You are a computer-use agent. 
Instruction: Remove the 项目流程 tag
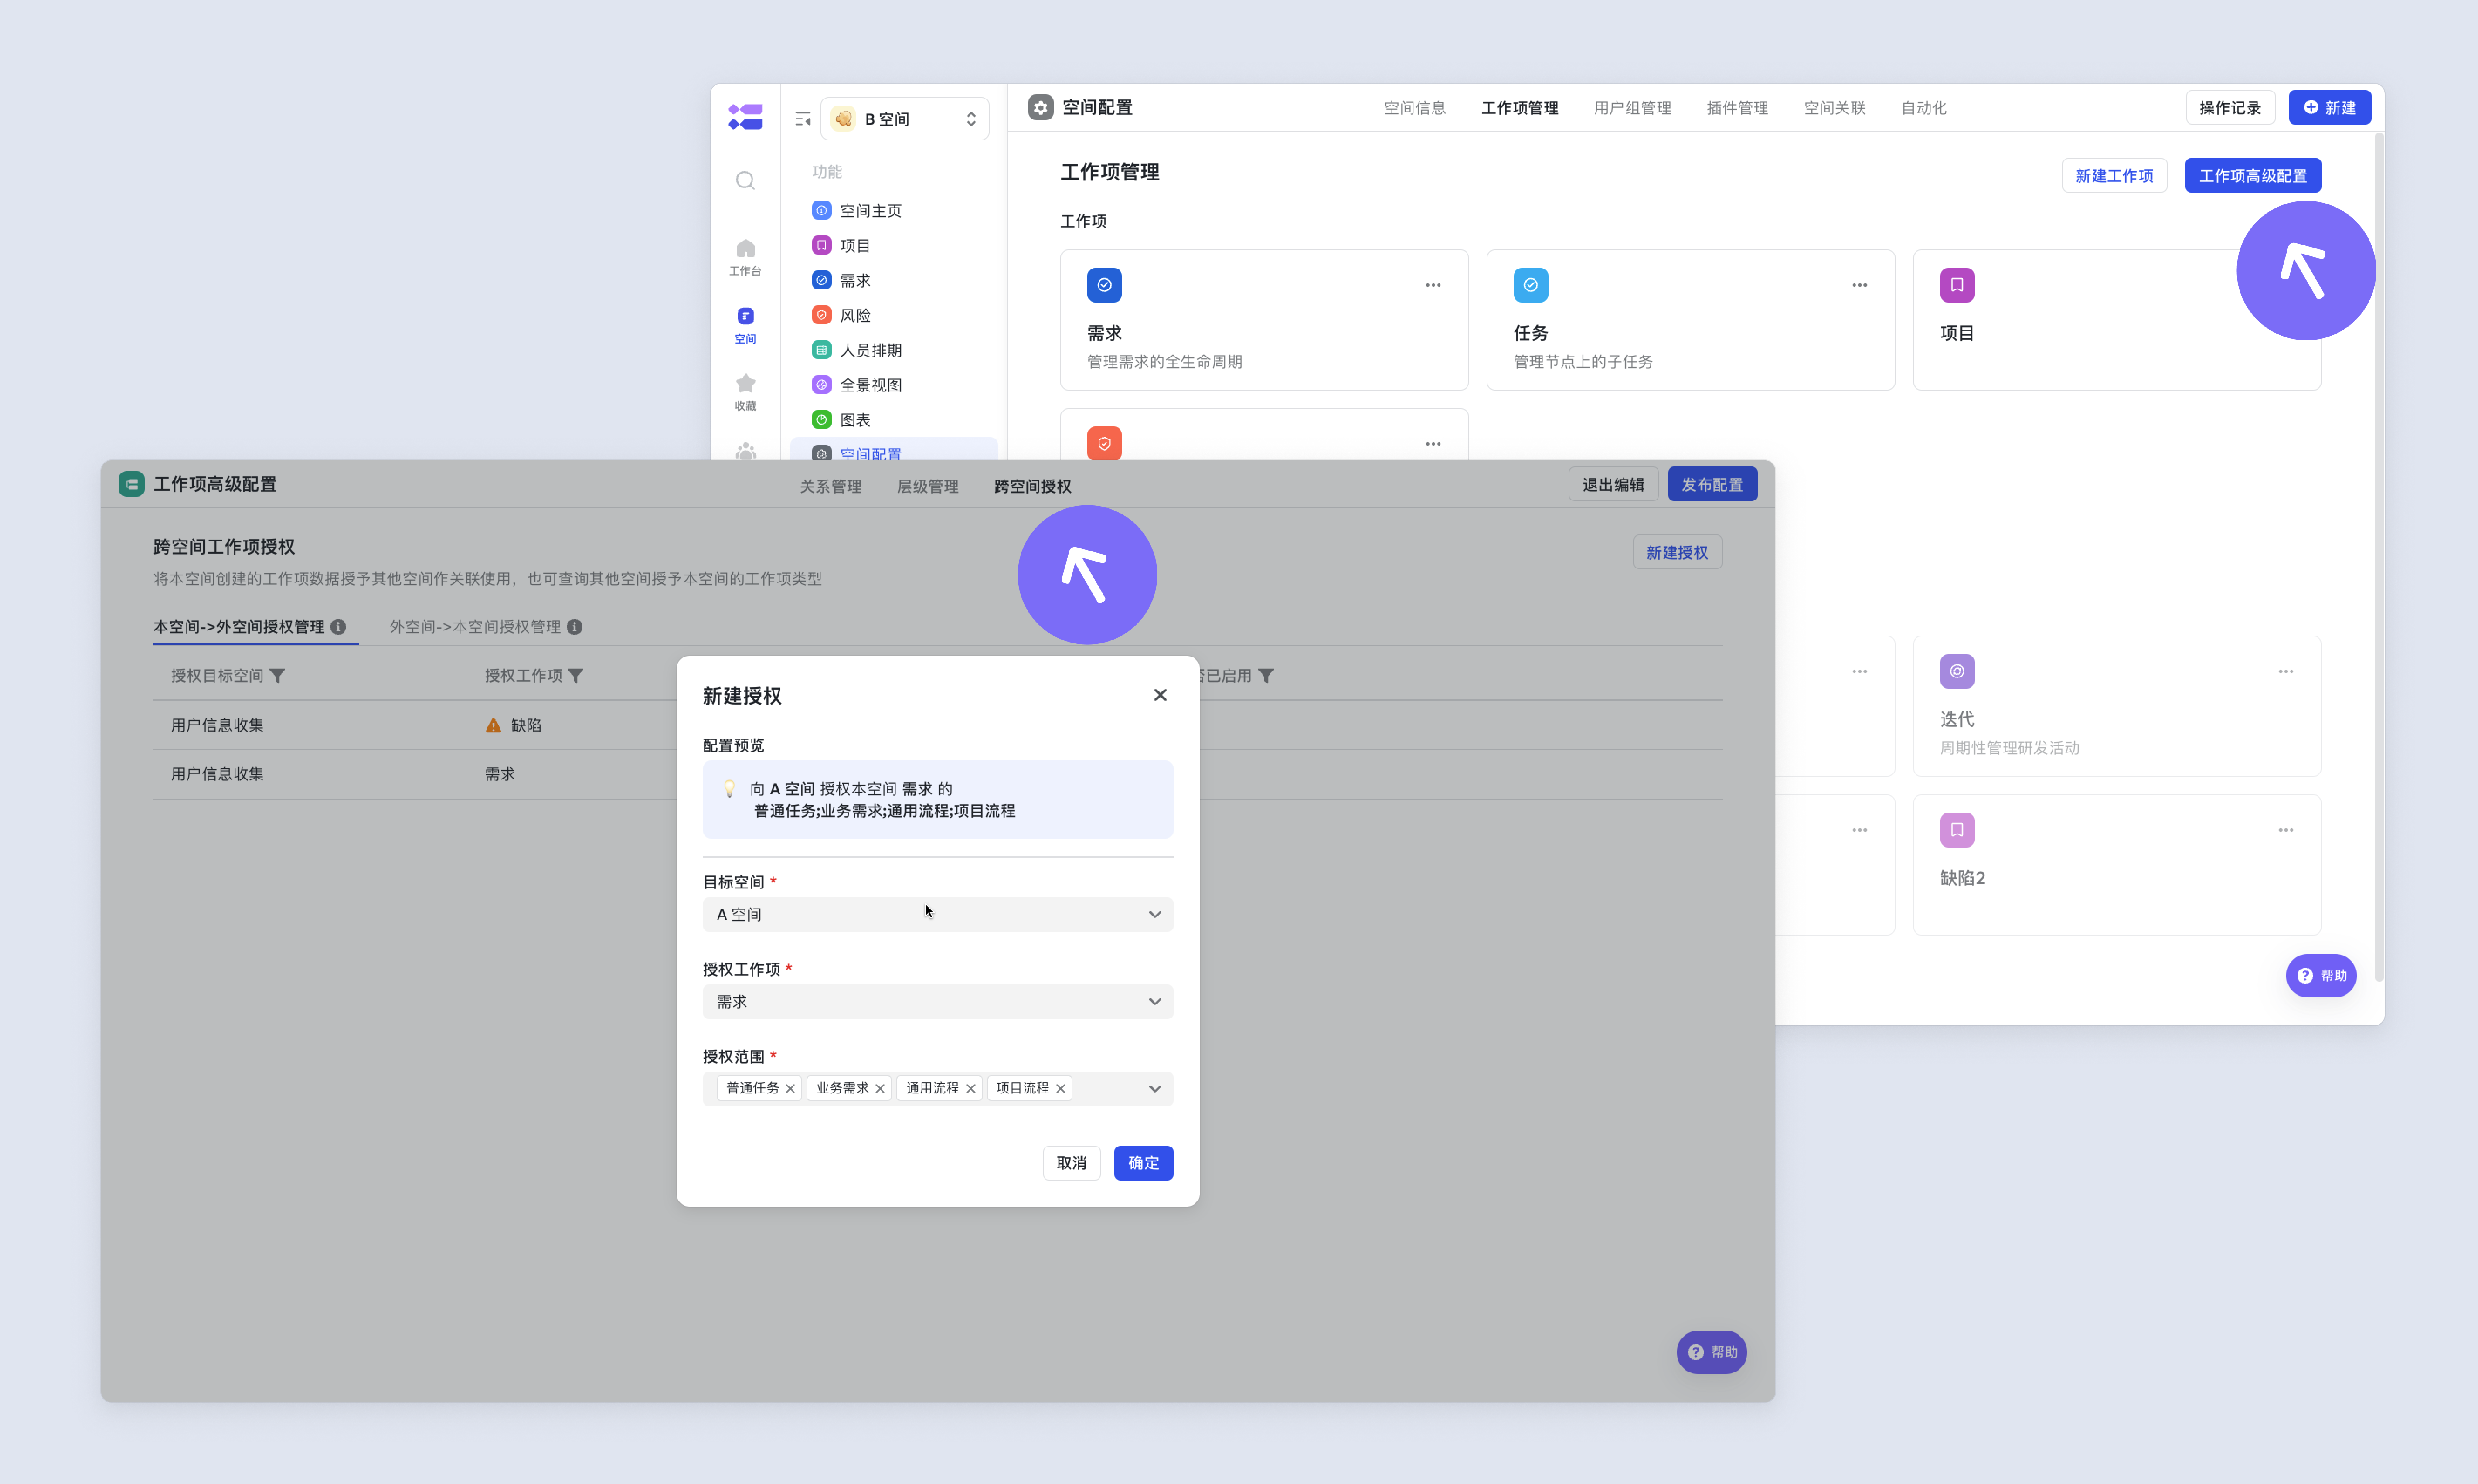[1060, 1088]
